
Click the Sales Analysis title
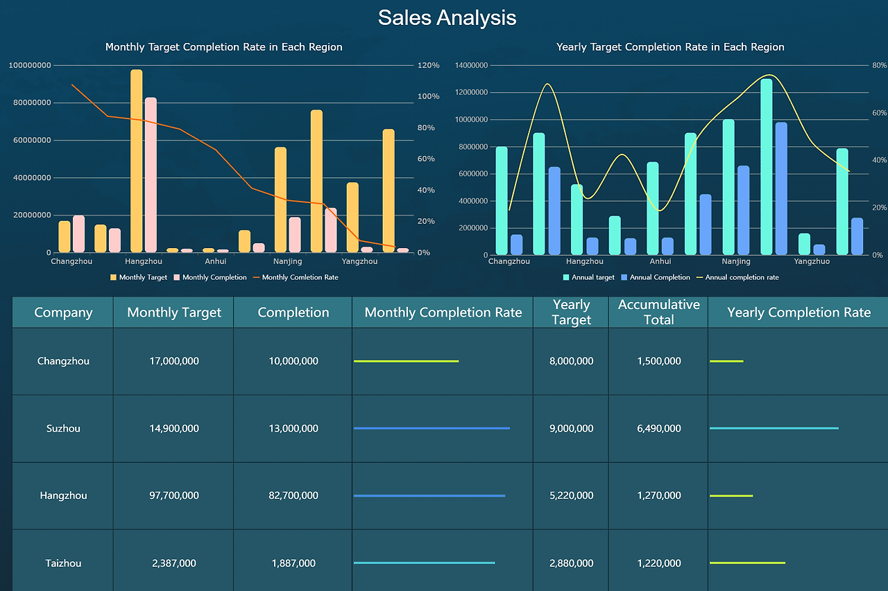click(447, 17)
